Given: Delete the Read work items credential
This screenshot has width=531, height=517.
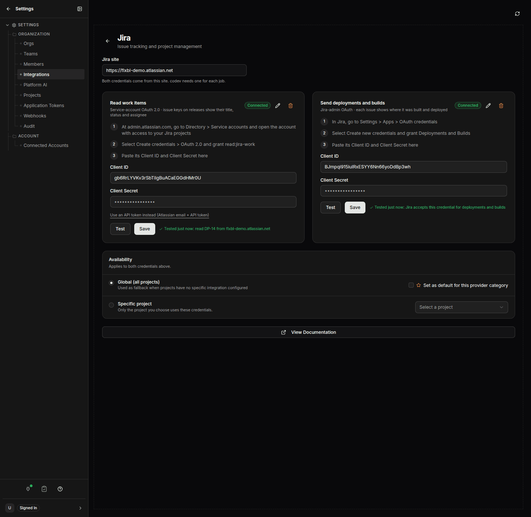Looking at the screenshot, I should click(291, 106).
